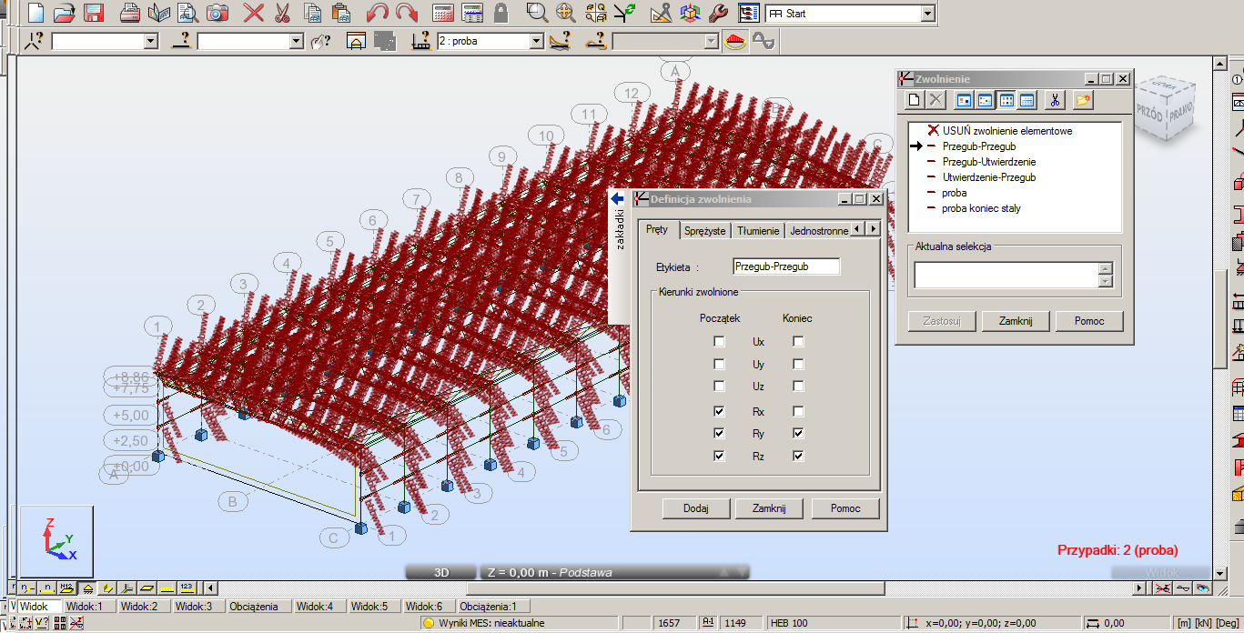Switch Zwolnienie list to large icons
Screen dimensions: 1244x633
tap(965, 100)
